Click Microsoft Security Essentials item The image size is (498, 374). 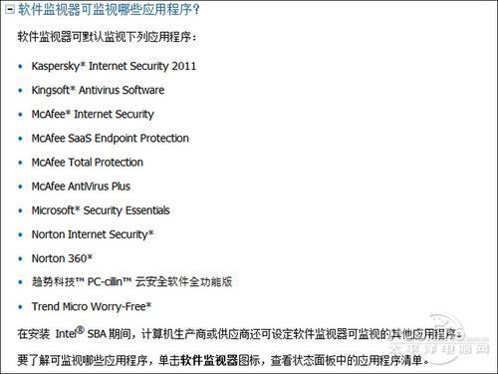pos(101,210)
